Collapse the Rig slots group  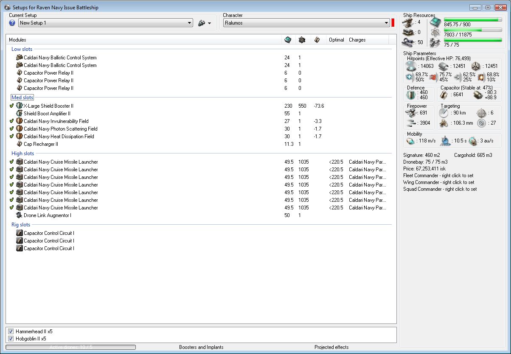point(21,225)
